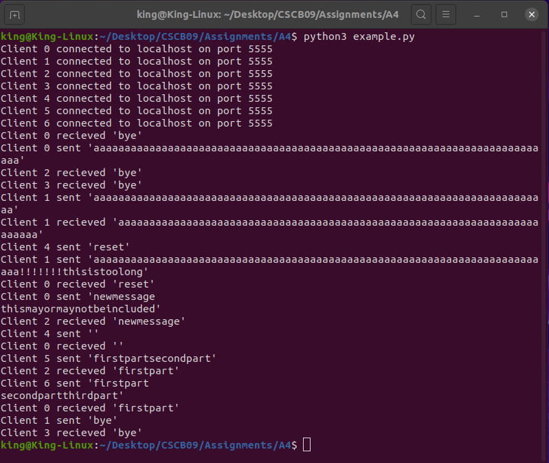Viewport: 549px width, 463px height.
Task: Click the "Client 2 recieved 'newmessage'" line
Action: (93, 321)
